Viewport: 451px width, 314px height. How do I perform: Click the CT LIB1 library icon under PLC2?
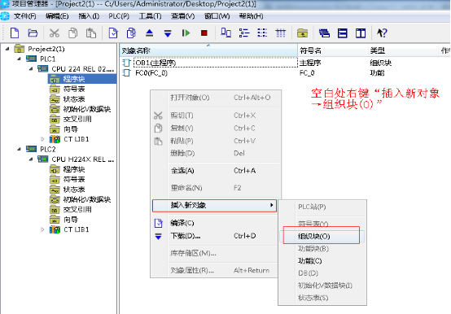[55, 229]
